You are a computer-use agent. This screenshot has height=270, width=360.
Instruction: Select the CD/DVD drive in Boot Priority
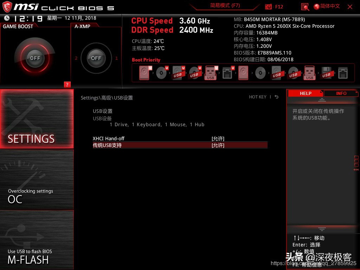[162, 73]
